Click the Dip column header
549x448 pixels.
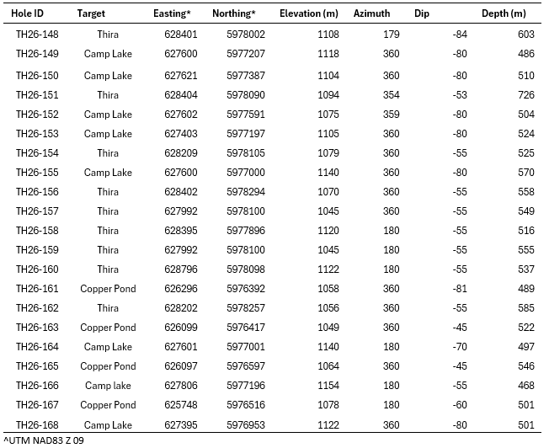pos(422,13)
